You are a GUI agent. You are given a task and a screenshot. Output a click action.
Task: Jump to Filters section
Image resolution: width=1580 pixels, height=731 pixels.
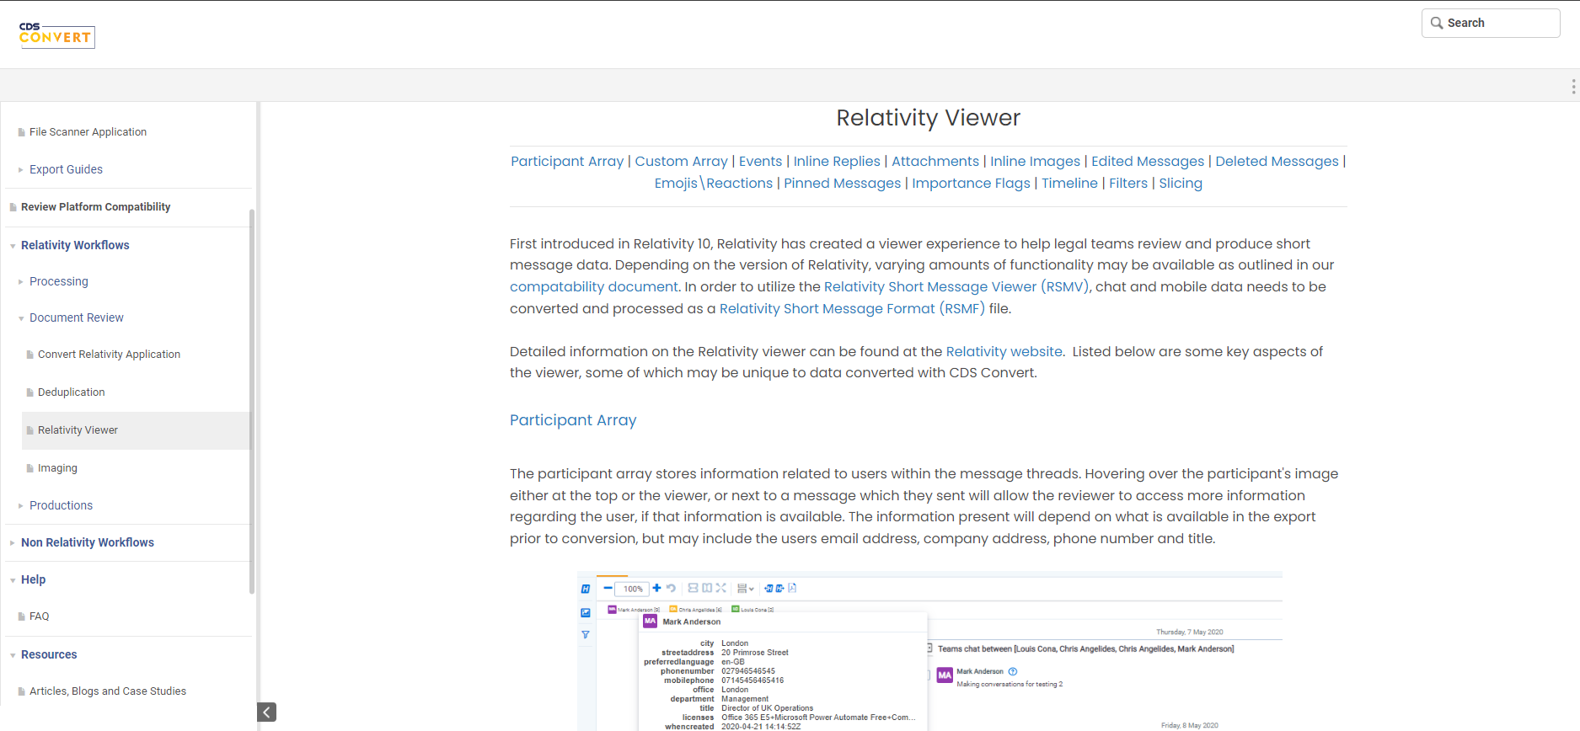coord(1128,183)
